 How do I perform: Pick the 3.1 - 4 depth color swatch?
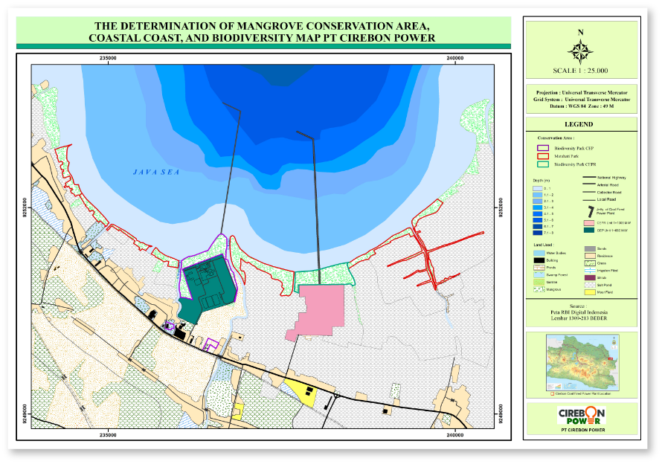pyautogui.click(x=538, y=207)
